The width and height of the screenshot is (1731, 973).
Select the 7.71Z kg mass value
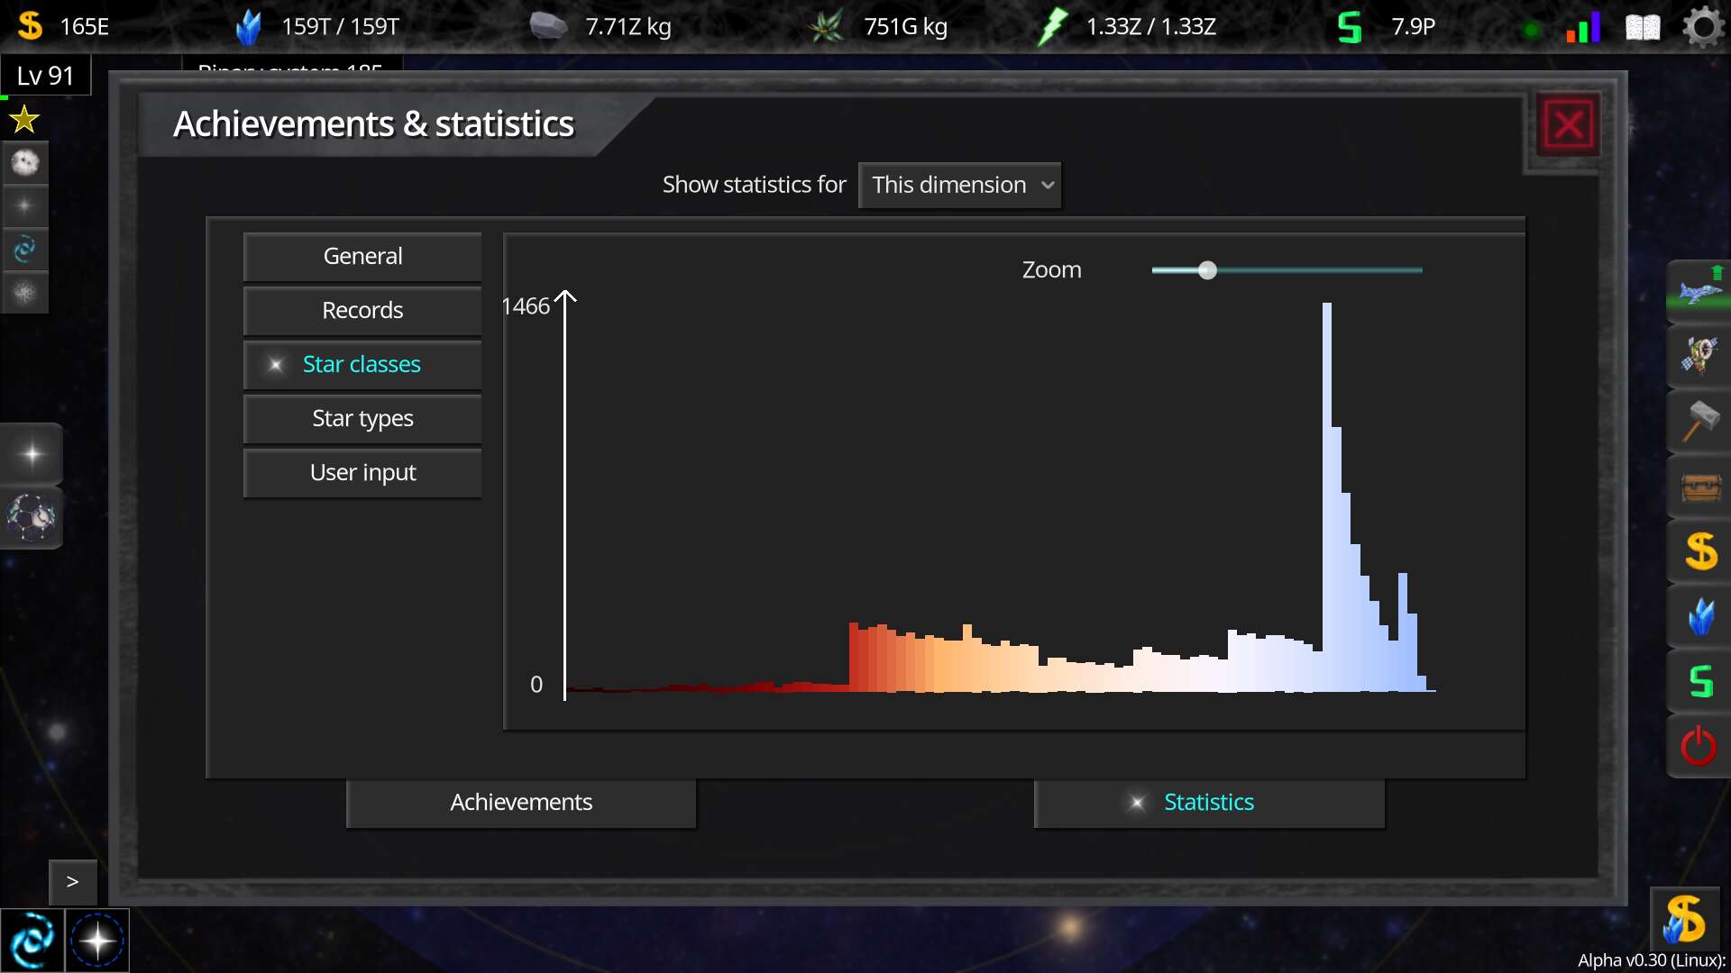coord(628,27)
